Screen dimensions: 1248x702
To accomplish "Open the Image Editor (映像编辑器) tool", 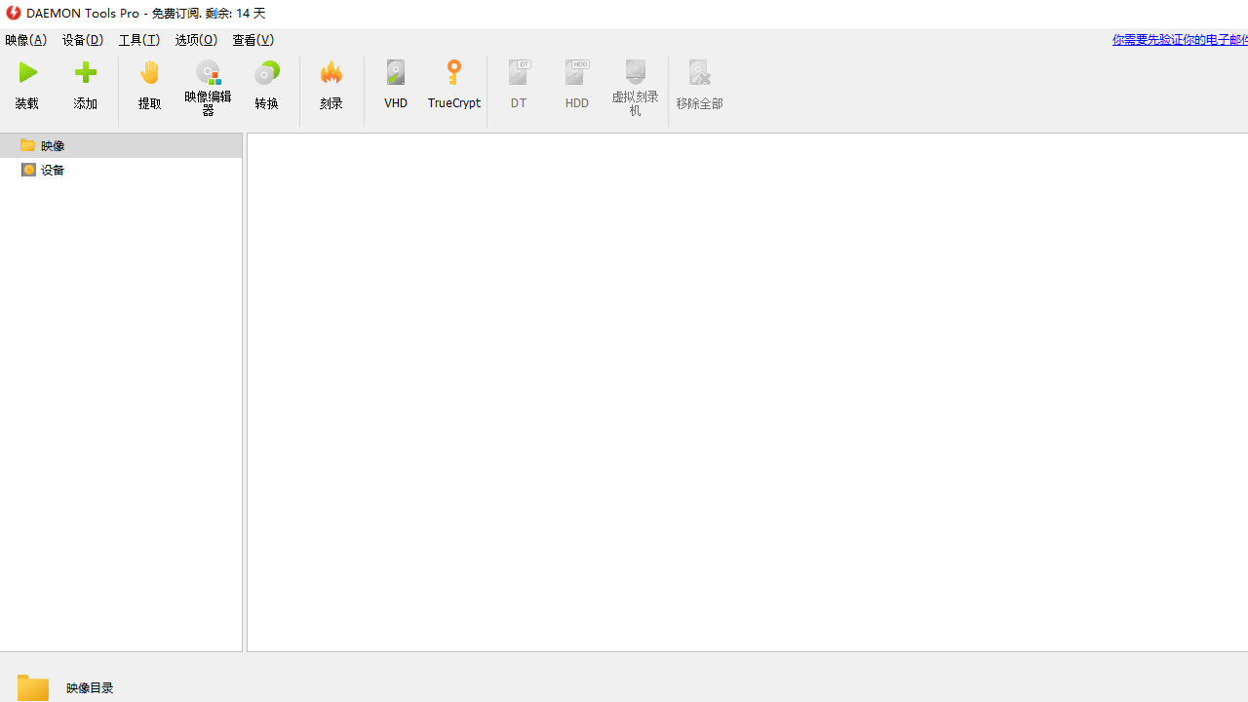I will [208, 74].
